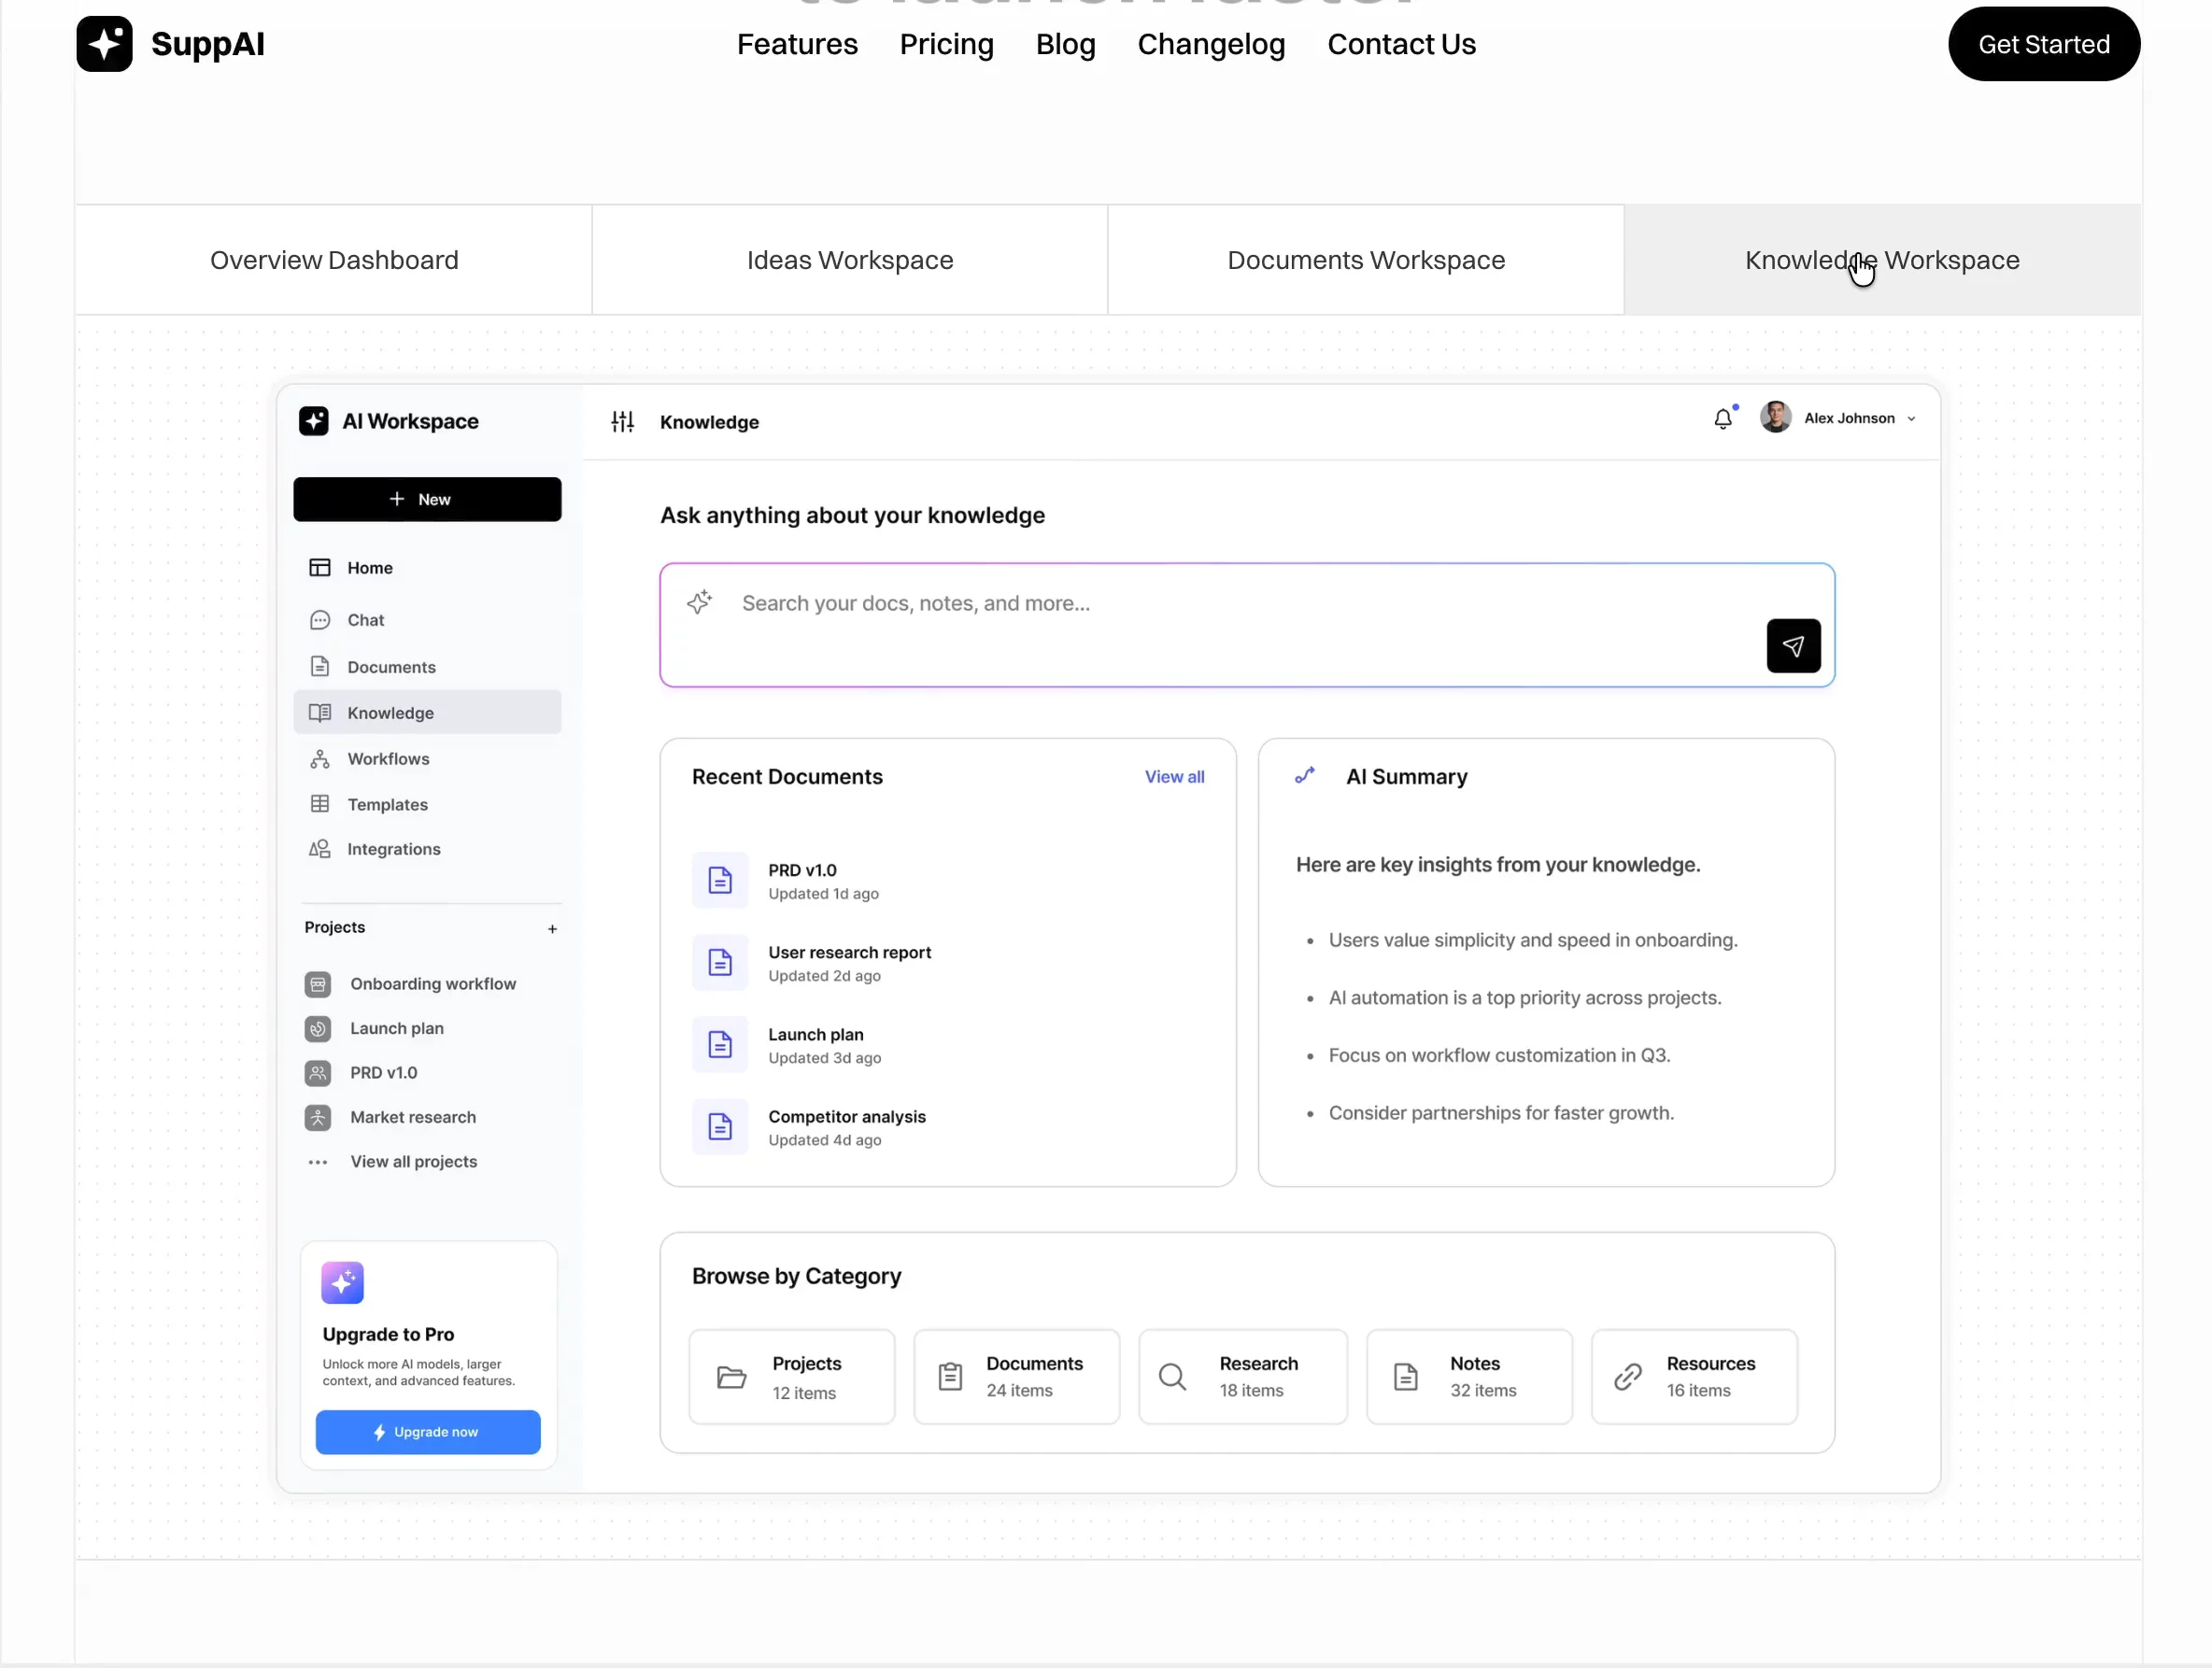Click the View all link

[x=1174, y=777]
